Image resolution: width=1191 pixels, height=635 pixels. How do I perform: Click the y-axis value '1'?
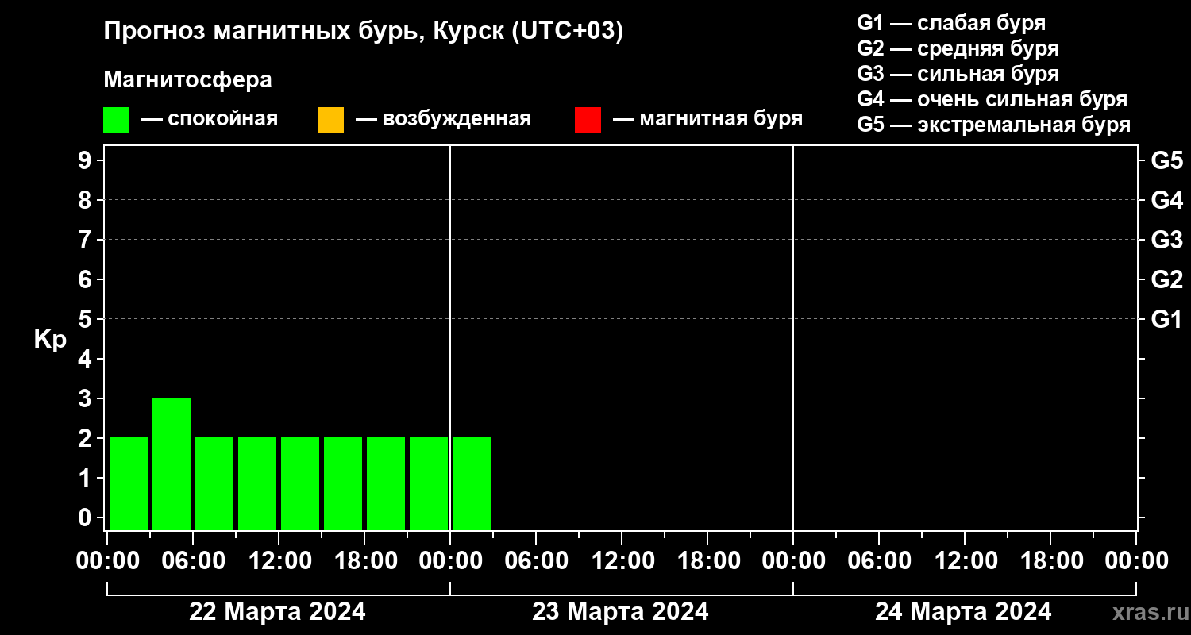coord(86,478)
